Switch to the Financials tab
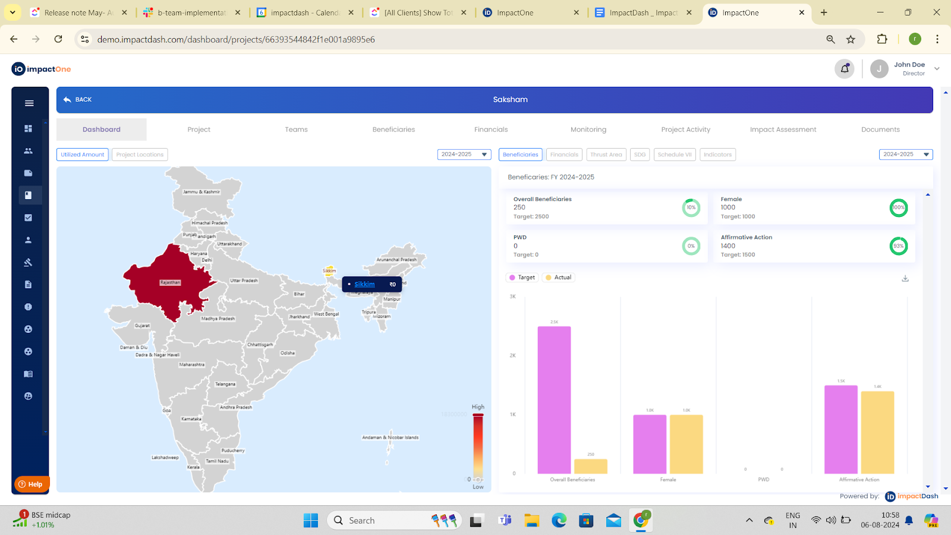The image size is (951, 535). coord(491,130)
